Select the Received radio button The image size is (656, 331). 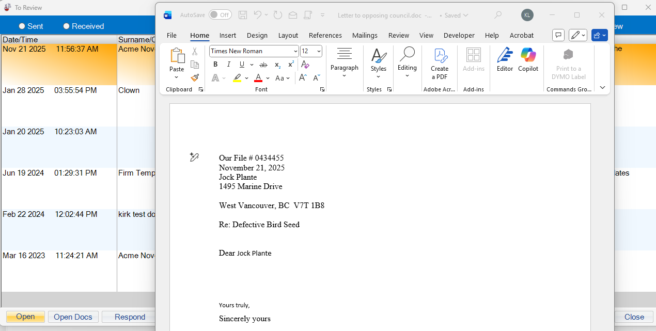pyautogui.click(x=66, y=26)
